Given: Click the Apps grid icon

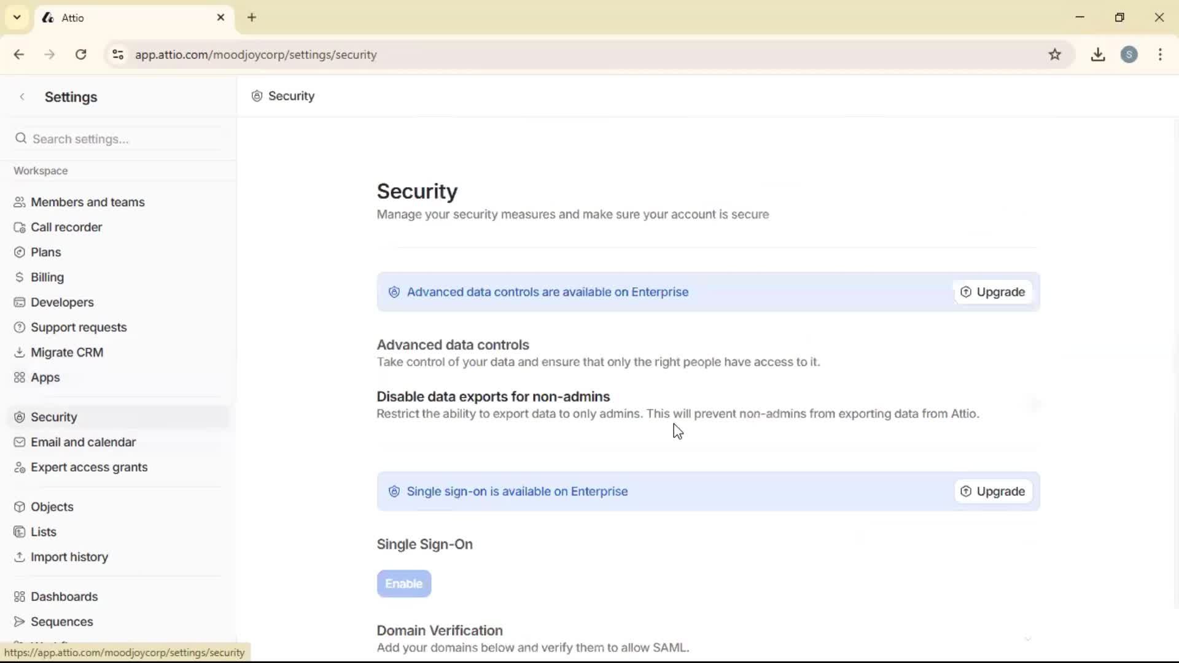Looking at the screenshot, I should click(x=20, y=377).
